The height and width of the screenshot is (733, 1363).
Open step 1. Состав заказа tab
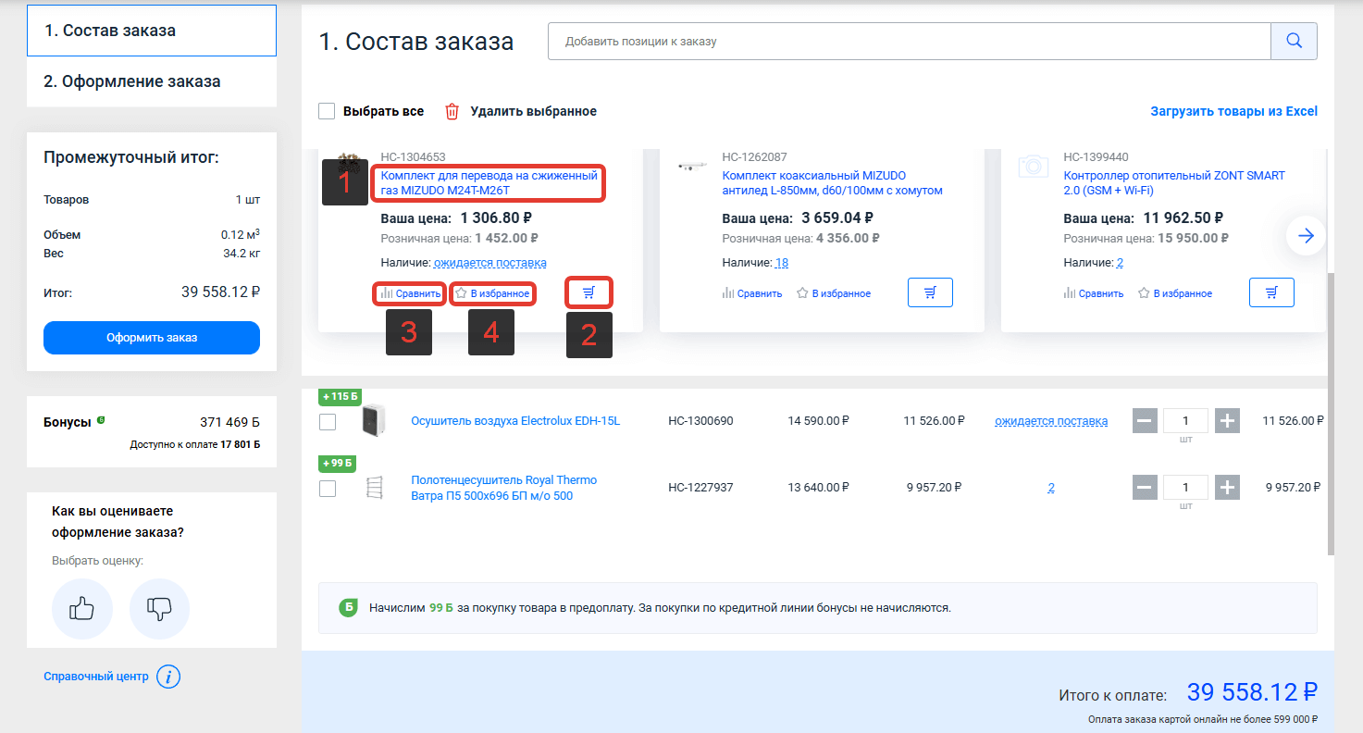tap(152, 31)
